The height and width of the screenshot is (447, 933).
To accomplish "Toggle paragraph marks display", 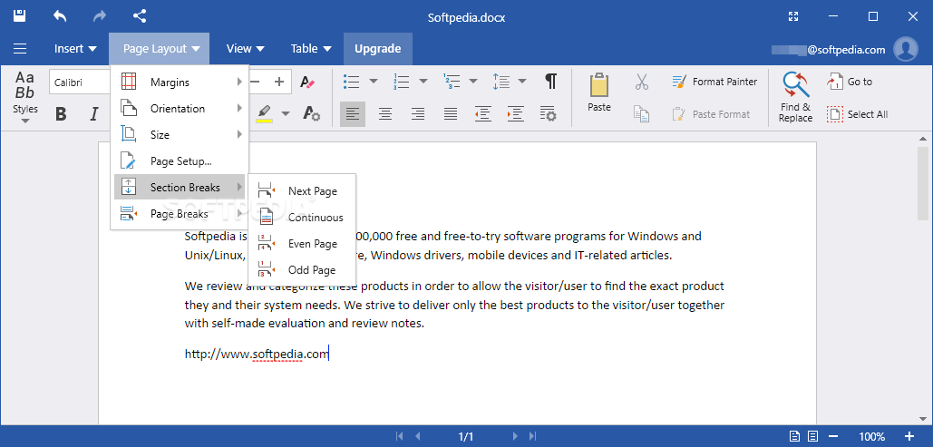I will [x=551, y=82].
